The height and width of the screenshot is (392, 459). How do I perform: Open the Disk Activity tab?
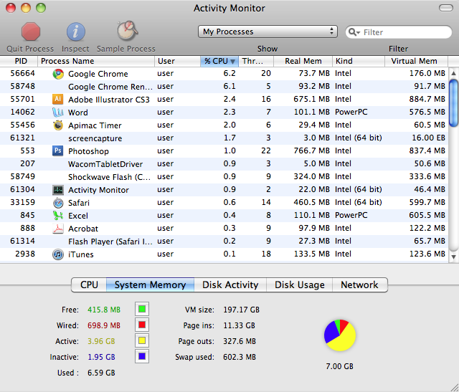tap(230, 285)
